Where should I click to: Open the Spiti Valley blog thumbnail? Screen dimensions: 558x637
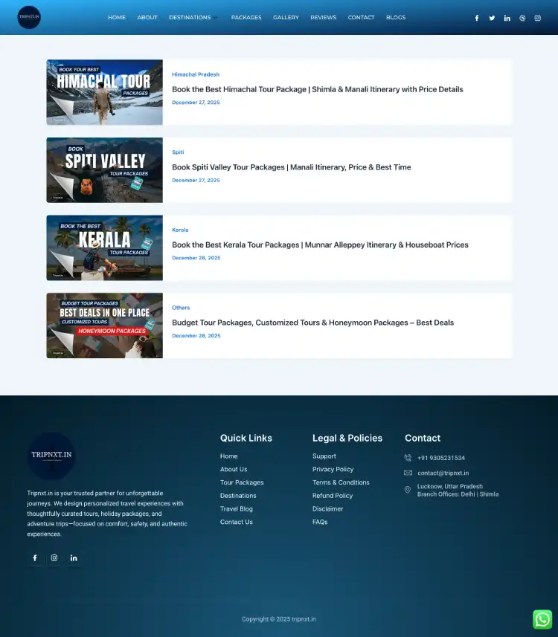104,169
